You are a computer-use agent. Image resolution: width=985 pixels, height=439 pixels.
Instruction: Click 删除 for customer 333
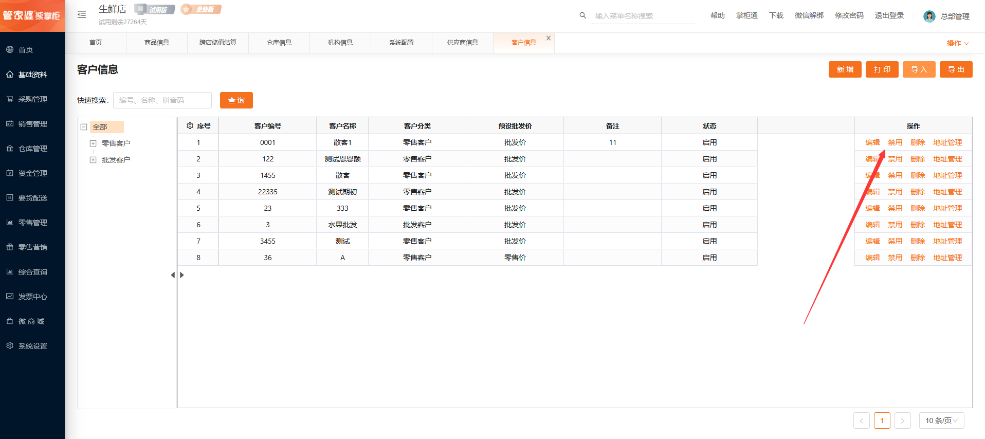pos(918,208)
